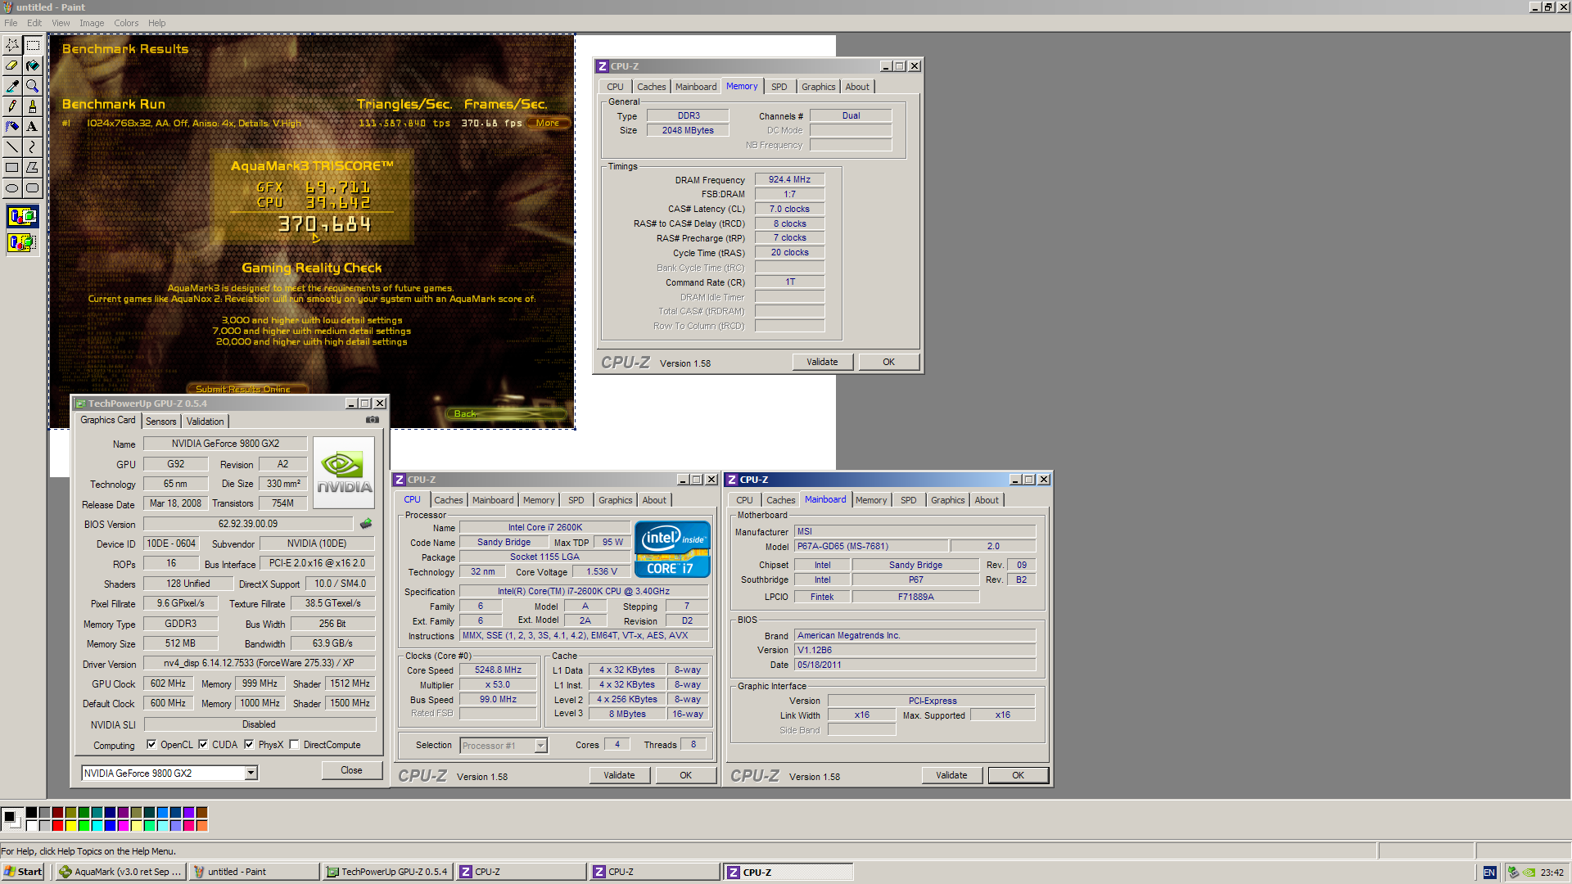This screenshot has height=884, width=1572.
Task: Choose the Airbrush spray tool
Action: (x=12, y=127)
